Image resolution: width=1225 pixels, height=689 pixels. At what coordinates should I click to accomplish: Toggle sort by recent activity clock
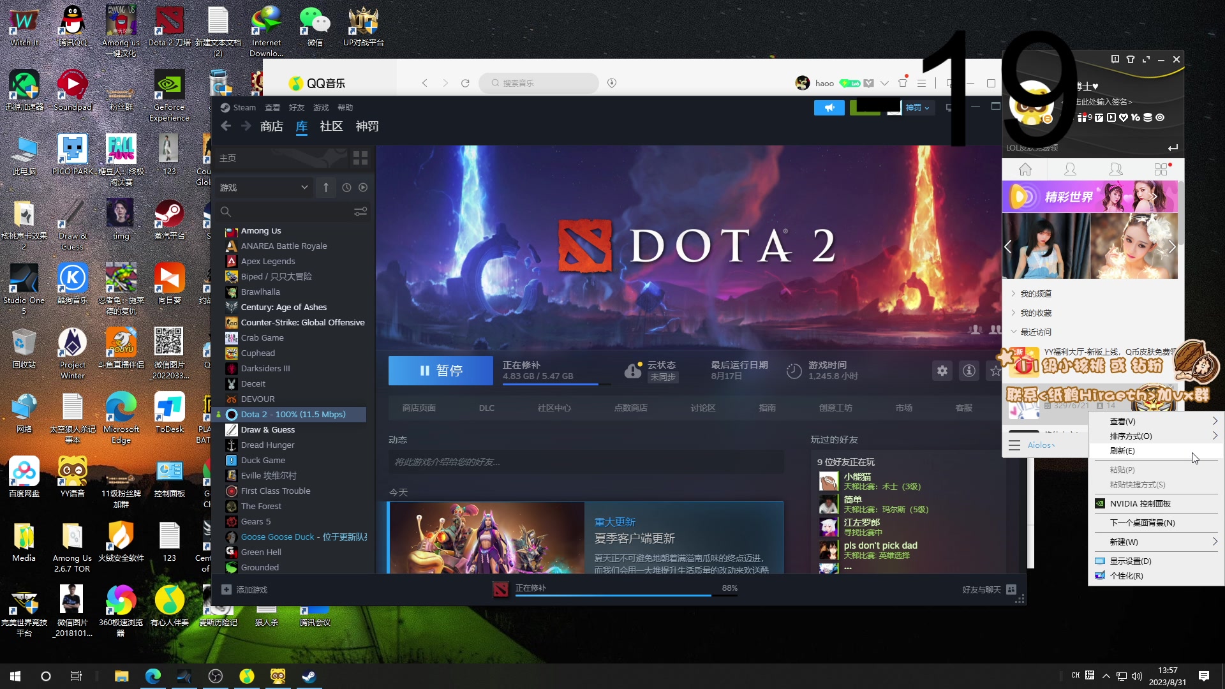click(346, 188)
